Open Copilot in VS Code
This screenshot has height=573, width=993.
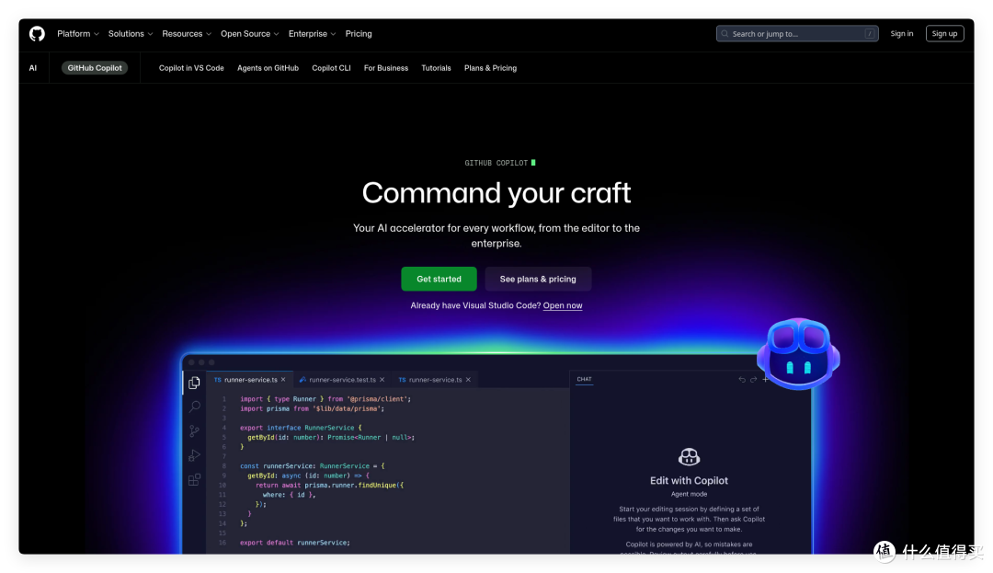(191, 68)
